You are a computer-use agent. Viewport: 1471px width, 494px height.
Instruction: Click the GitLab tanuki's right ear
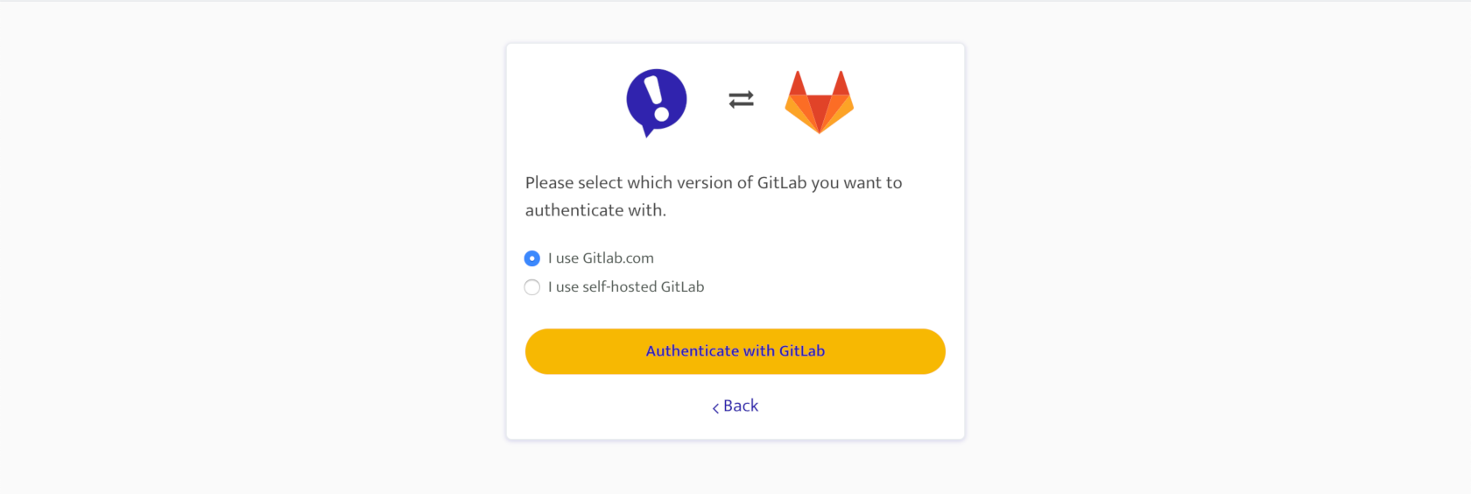tap(841, 83)
